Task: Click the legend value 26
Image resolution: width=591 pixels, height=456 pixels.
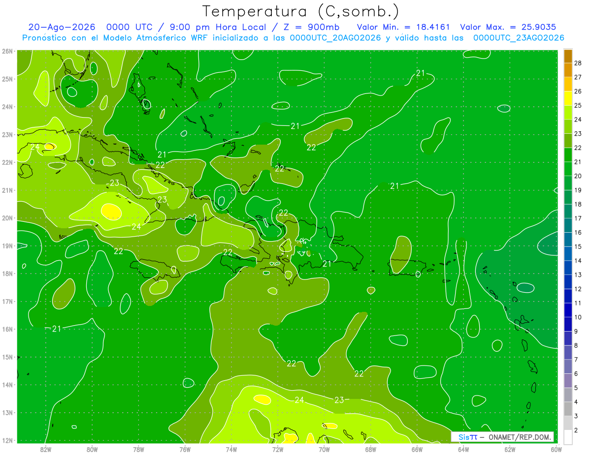Action: [578, 91]
